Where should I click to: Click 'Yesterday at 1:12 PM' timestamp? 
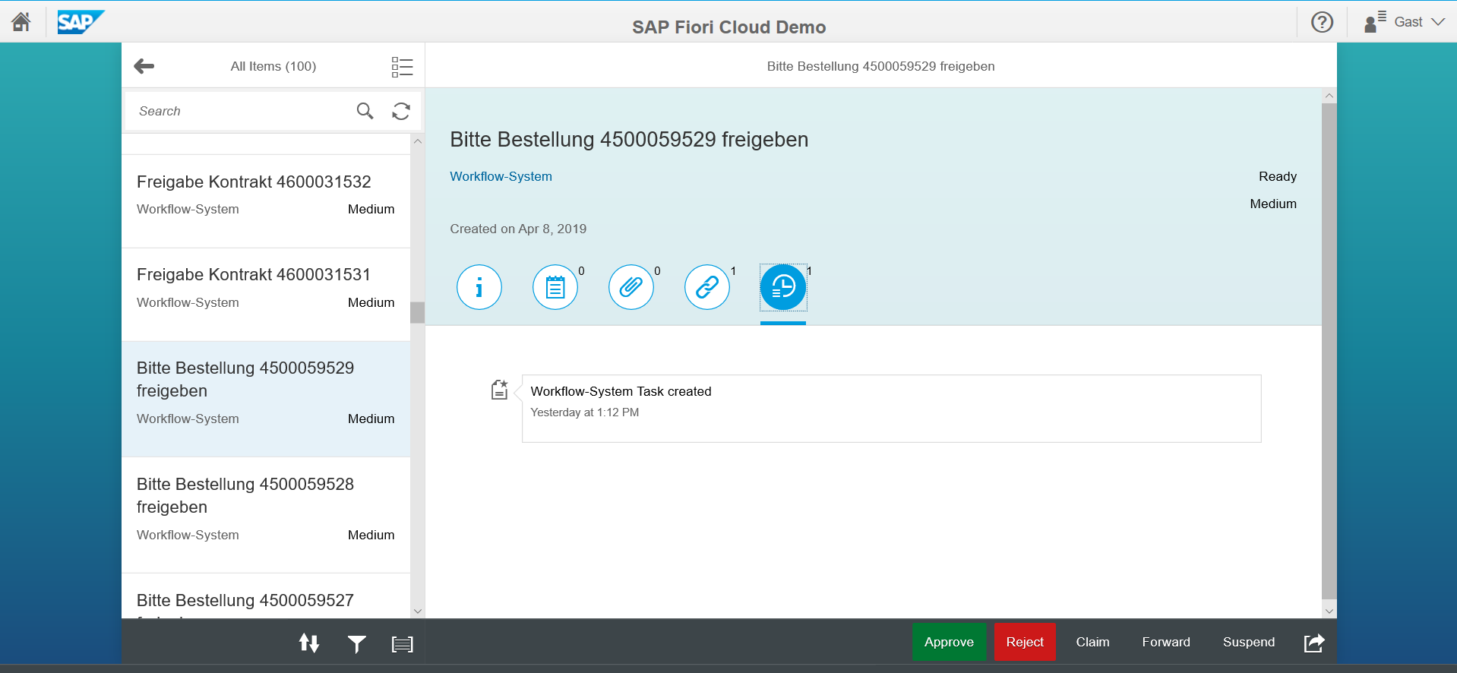pos(585,412)
